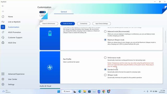This screenshot has height=94, width=167.
Task: Open the battery status tray icon
Action: pos(156,91)
